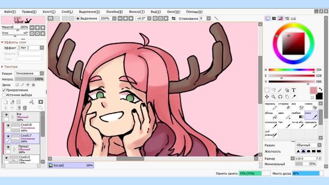Hide layer "Слой17"
The image size is (329, 185).
click(8, 136)
